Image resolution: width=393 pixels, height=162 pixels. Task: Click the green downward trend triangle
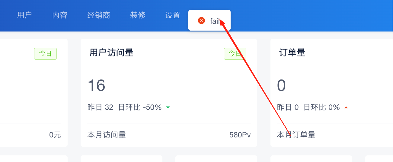click(x=168, y=107)
